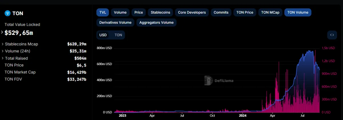
Task: Toggle the Volume chart series
Action: (x=120, y=12)
